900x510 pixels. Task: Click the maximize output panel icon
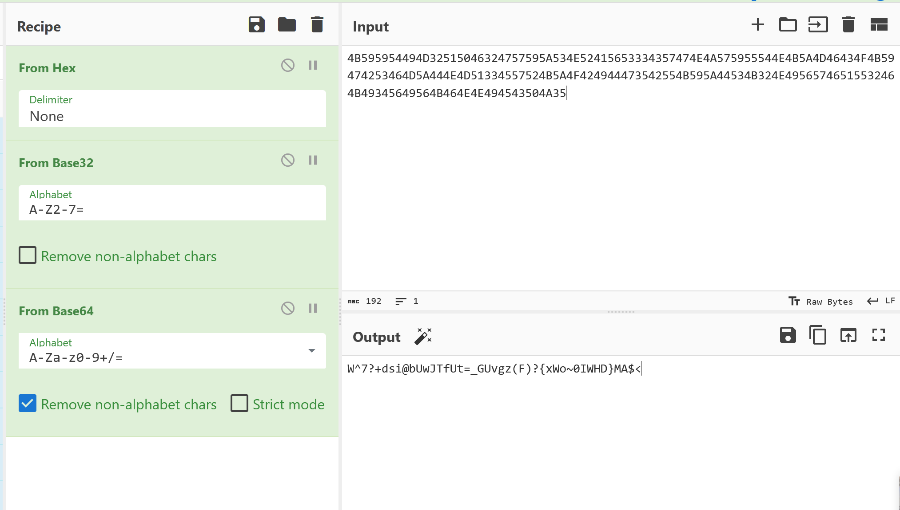point(879,335)
